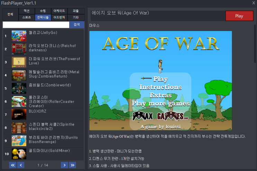Switch to the 스포츠 category tab
The image size is (257, 171).
coord(27,17)
